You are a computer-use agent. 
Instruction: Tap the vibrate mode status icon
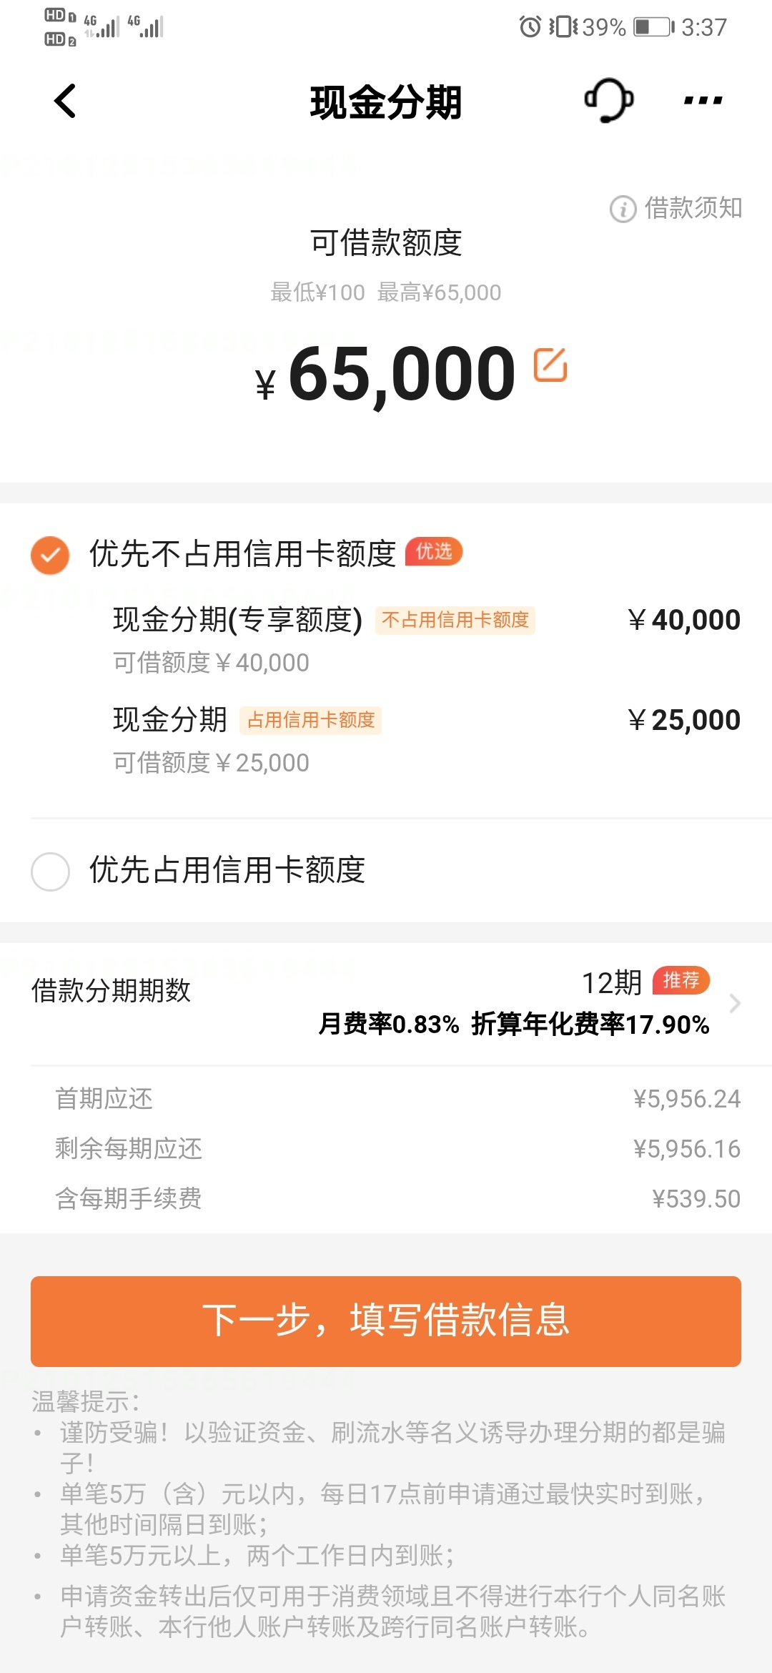(x=563, y=27)
